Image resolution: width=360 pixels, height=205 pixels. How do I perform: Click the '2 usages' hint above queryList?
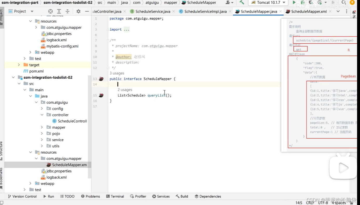pyautogui.click(x=125, y=90)
